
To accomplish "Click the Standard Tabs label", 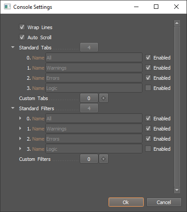I will coord(35,48).
